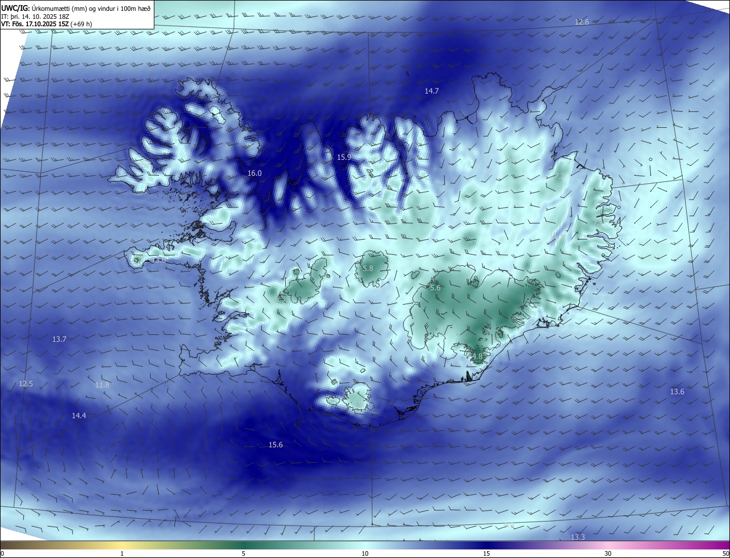Click the 5.8 value on the glacier
The height and width of the screenshot is (558, 730).
[368, 268]
